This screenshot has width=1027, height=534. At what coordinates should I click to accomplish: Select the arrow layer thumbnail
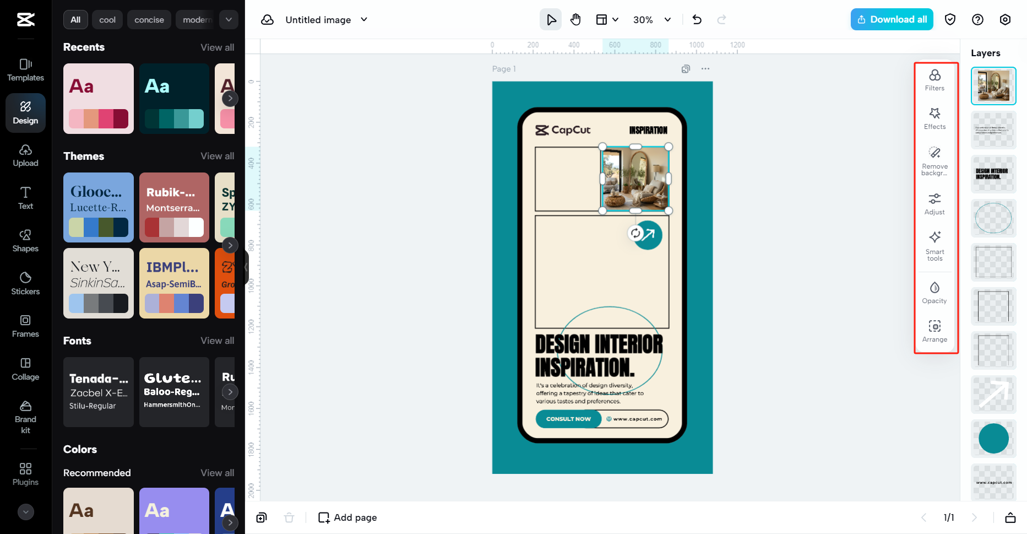(993, 395)
